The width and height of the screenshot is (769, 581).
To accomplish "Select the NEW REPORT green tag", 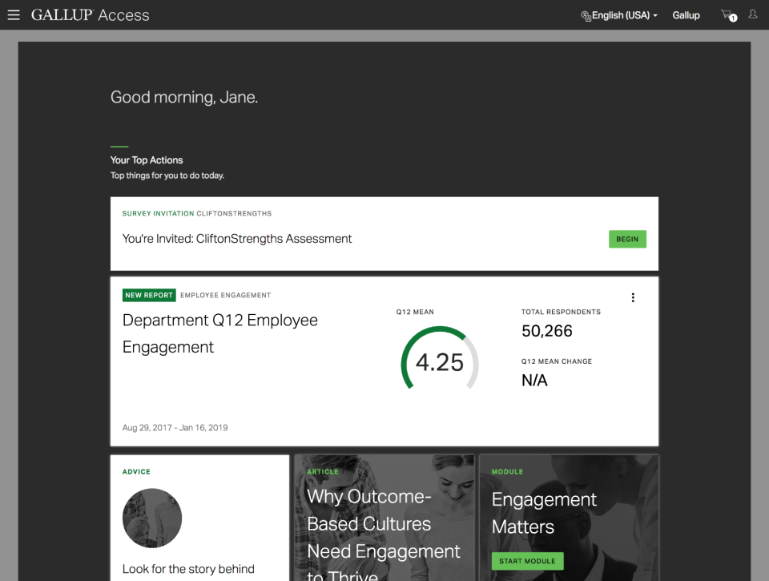I will (149, 295).
